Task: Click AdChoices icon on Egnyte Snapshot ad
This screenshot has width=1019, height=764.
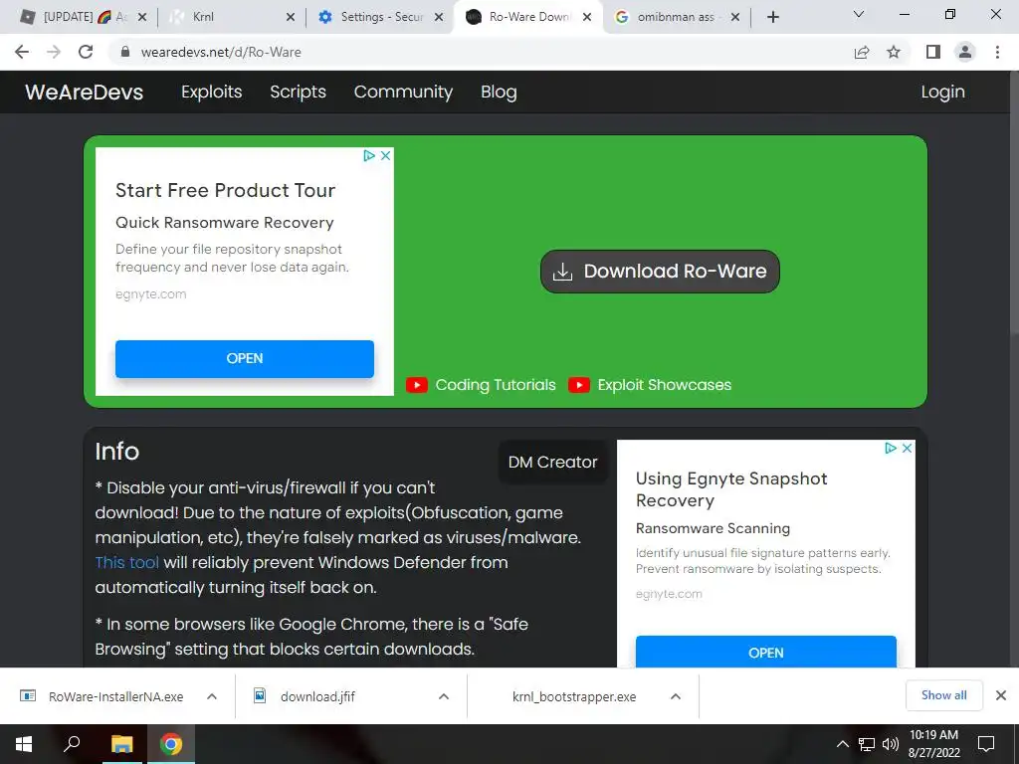Action: pyautogui.click(x=891, y=449)
